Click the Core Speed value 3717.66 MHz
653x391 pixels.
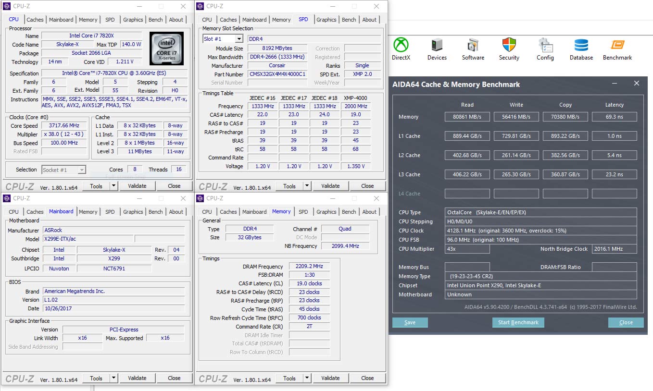tap(64, 125)
